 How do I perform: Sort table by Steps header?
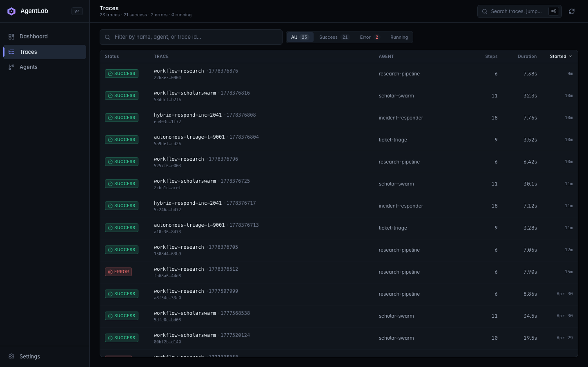(491, 57)
